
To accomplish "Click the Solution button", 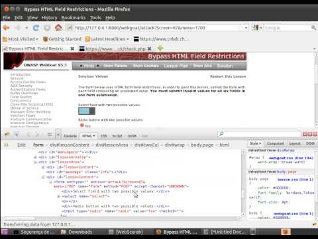I will point(225,66).
